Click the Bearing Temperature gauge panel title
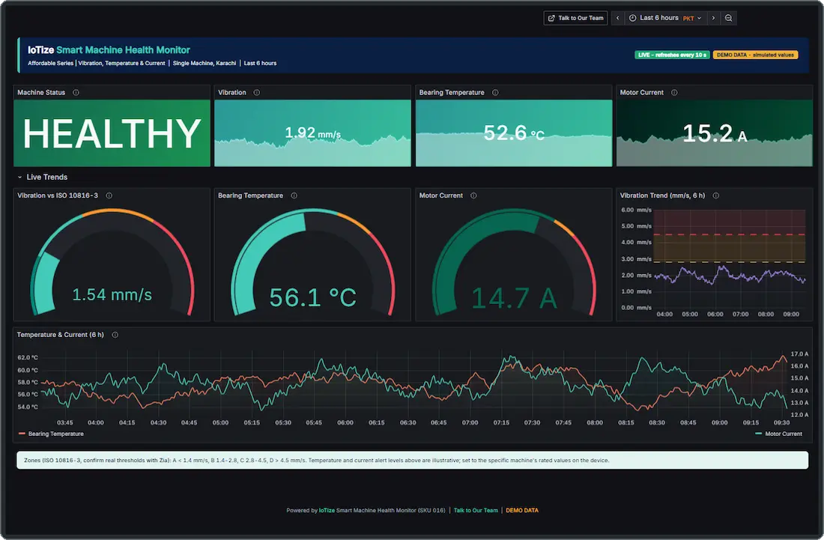Screen dimensions: 824x540 pos(250,195)
